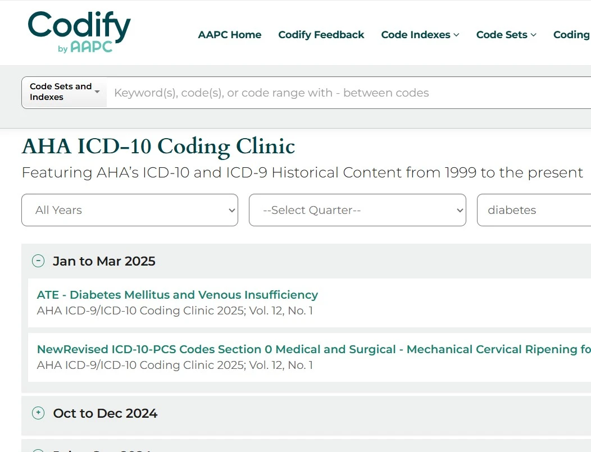Click the chevron arrow next to Code Sets

533,35
